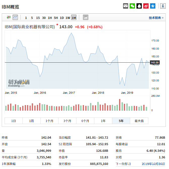
Task: Click the 发行股份 value 885,875,160
Action: click(99, 164)
